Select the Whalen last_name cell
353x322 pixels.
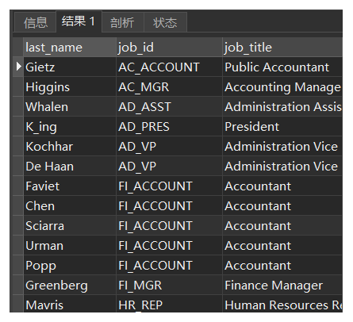(x=70, y=106)
